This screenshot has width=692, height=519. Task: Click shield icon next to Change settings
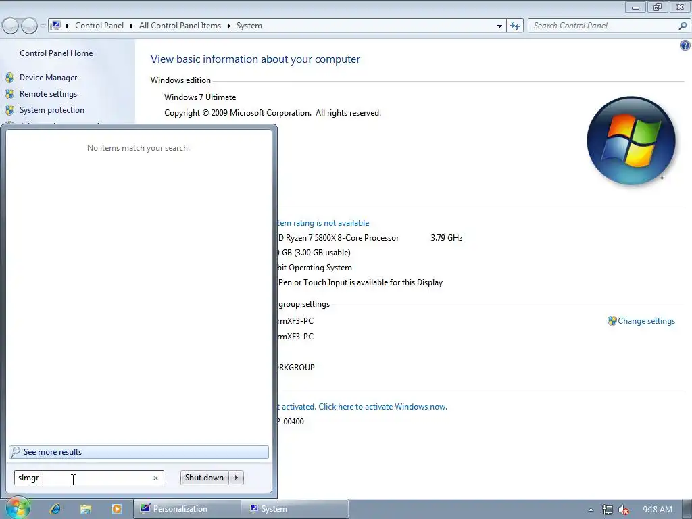point(612,321)
